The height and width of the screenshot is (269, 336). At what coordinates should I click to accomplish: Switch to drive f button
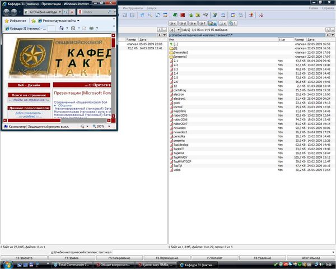tap(203, 23)
